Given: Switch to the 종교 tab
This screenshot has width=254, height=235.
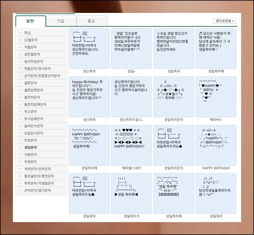Looking at the screenshot, I should tap(92, 21).
